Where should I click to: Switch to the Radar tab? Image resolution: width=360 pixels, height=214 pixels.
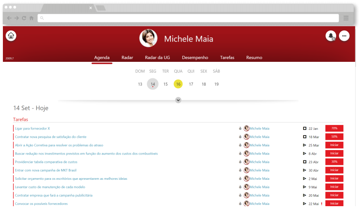(127, 58)
